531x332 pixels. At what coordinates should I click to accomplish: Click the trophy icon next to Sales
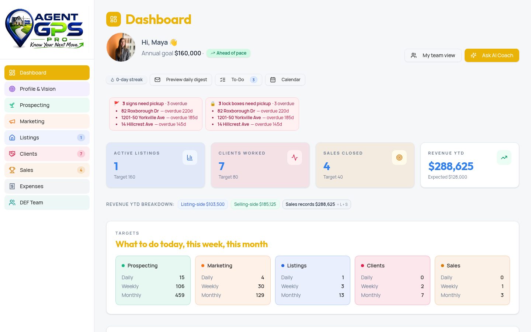tap(12, 170)
